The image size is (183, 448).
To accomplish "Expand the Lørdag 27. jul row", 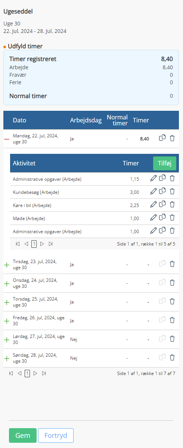I will click(7, 340).
